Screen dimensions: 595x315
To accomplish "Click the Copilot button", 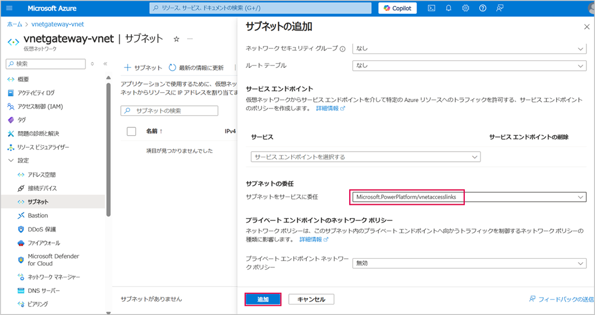I will point(397,8).
